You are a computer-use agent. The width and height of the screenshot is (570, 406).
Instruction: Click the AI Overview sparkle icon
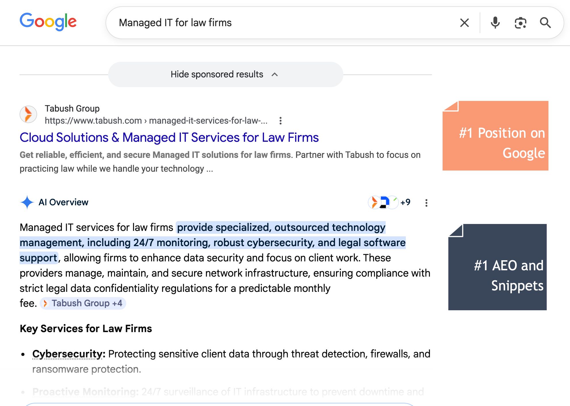point(28,202)
